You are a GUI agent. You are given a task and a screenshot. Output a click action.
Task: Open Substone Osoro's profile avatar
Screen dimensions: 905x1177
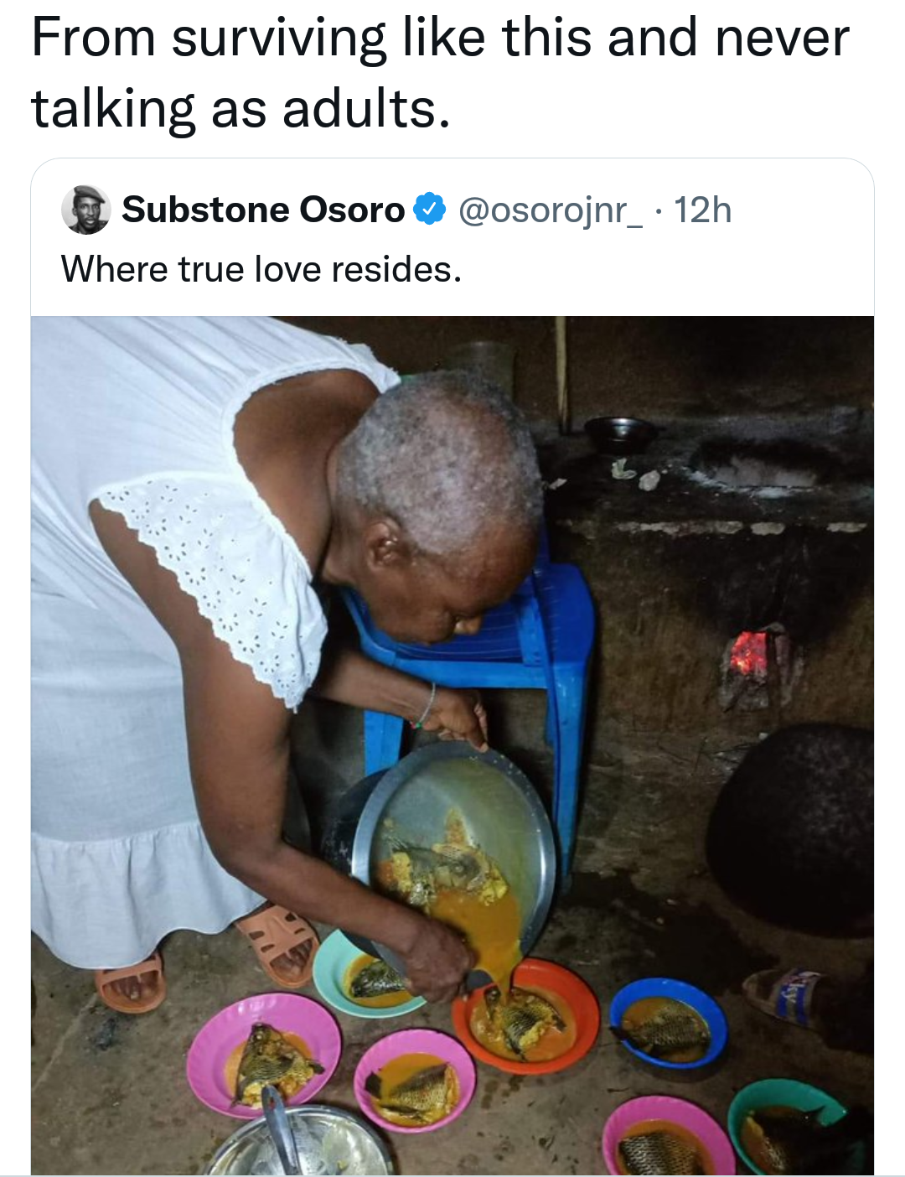85,210
